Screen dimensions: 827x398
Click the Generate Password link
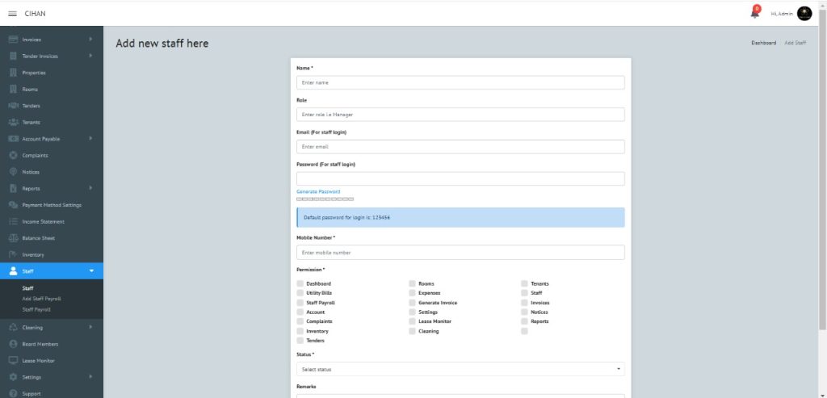click(x=318, y=191)
